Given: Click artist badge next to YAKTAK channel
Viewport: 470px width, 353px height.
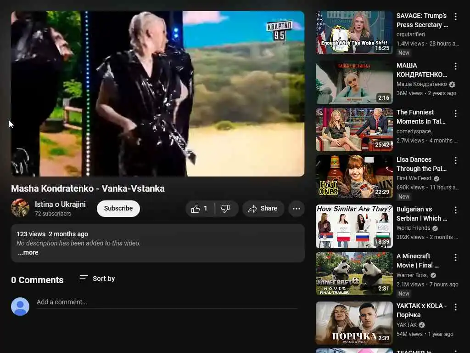Looking at the screenshot, I should 422,325.
